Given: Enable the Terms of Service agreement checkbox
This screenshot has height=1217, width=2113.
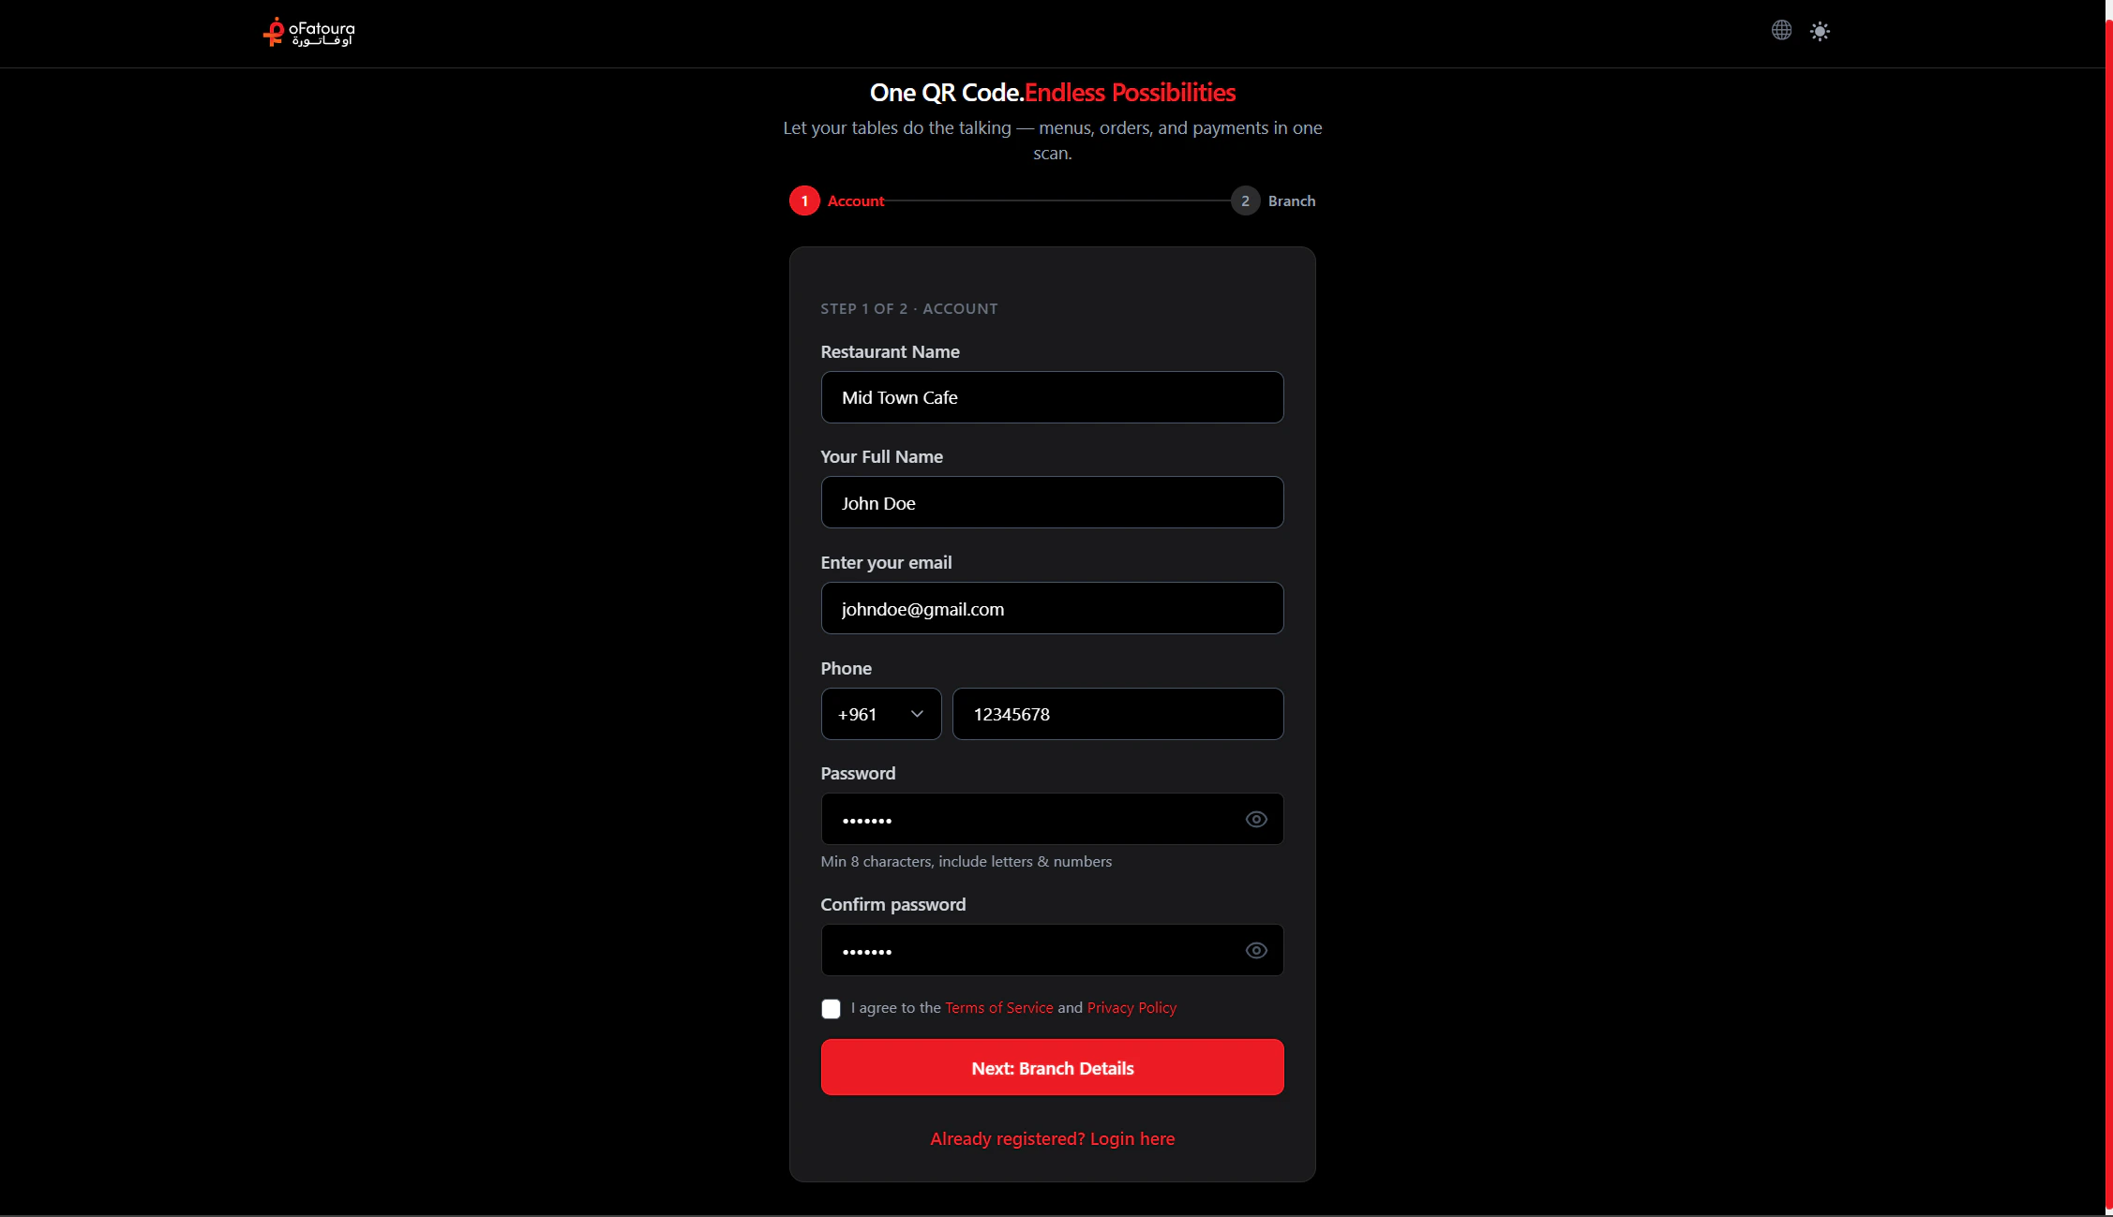Looking at the screenshot, I should coord(831,1008).
